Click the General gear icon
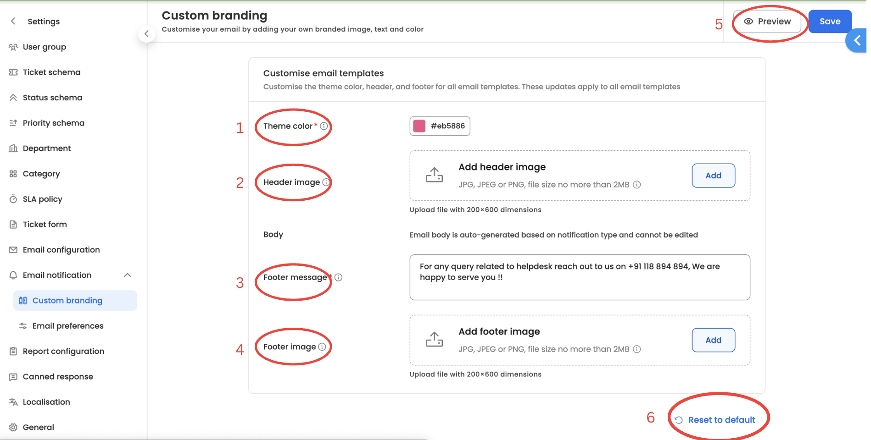871x440 pixels. tap(13, 427)
